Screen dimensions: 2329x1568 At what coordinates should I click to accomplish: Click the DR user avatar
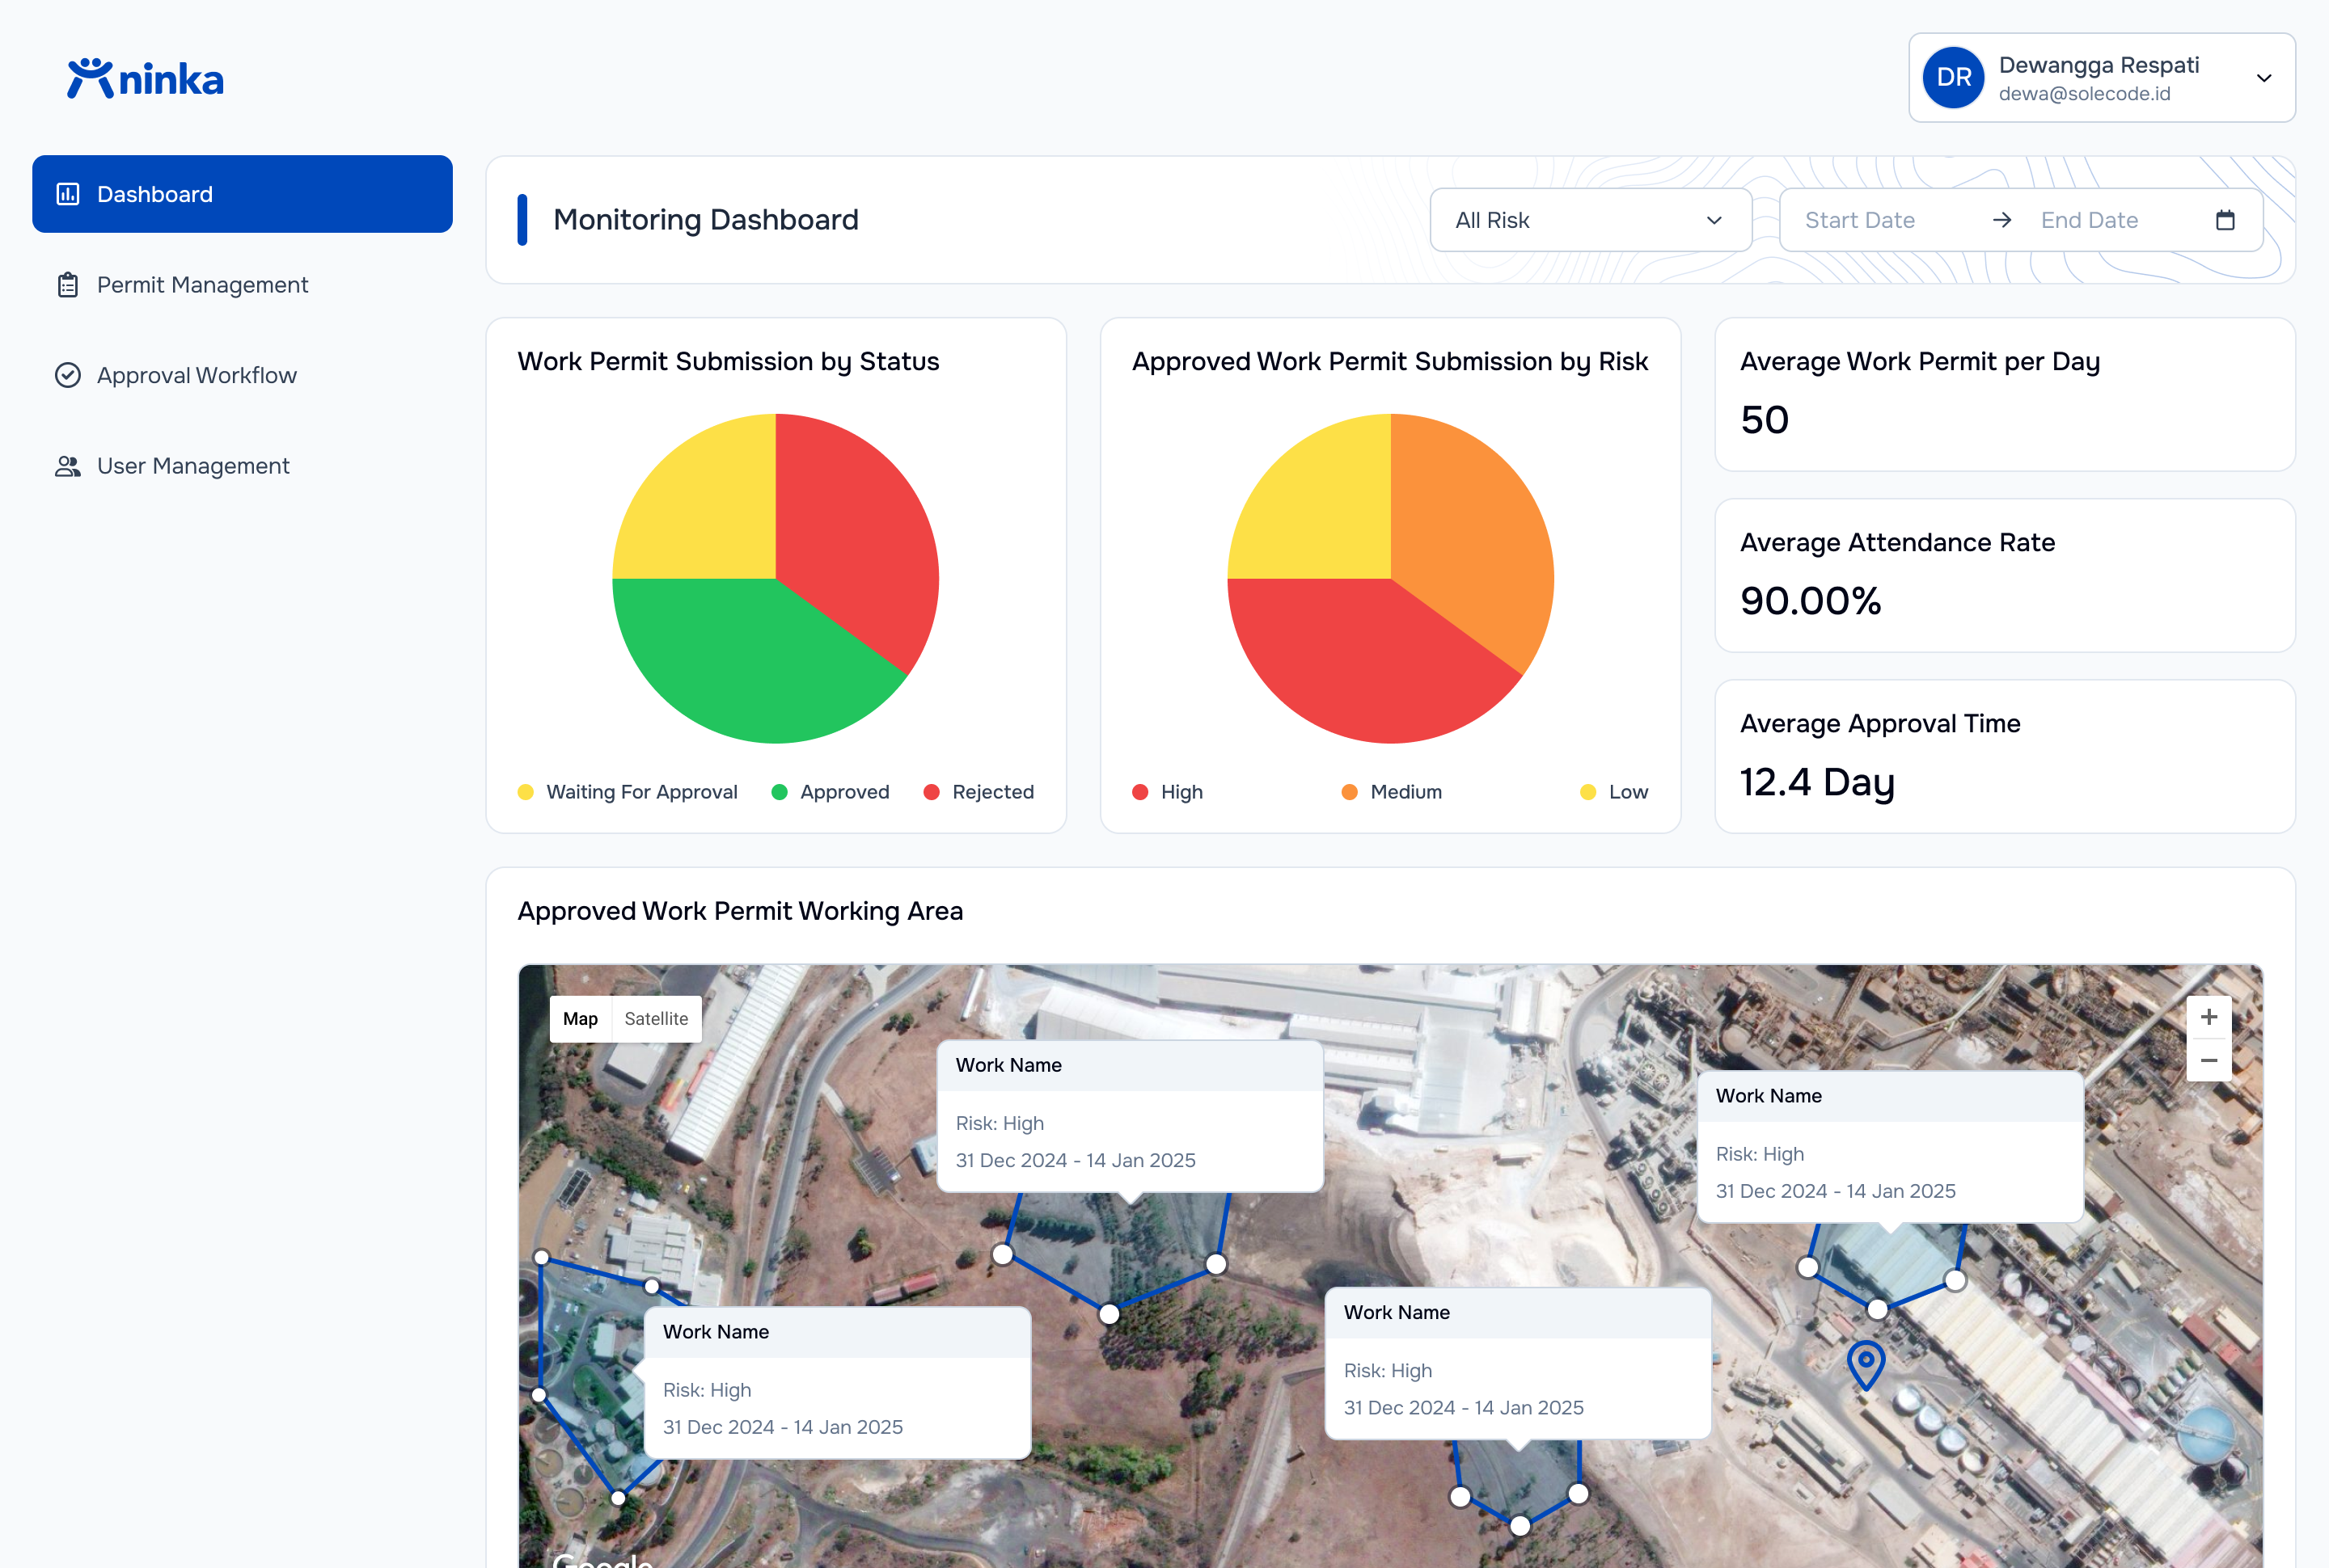(1953, 78)
